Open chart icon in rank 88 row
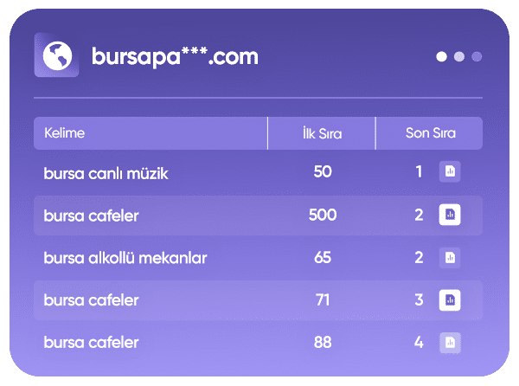Screen dimensions: 519x386 pos(449,343)
